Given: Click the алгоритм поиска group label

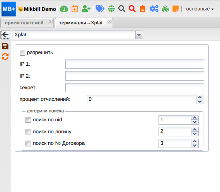Looking at the screenshot, I should click(45, 111).
